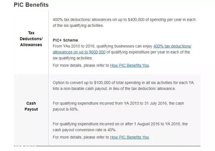Click the $400,000 spending paragraph
The image size is (215, 151).
pyautogui.click(x=124, y=23)
